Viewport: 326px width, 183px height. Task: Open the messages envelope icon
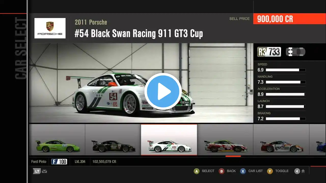(45, 171)
